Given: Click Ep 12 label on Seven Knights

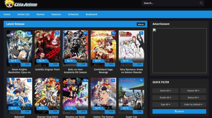Looking at the screenshot, I should 14,61.
